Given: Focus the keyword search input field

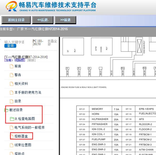Looking at the screenshot, I should click(14, 42).
